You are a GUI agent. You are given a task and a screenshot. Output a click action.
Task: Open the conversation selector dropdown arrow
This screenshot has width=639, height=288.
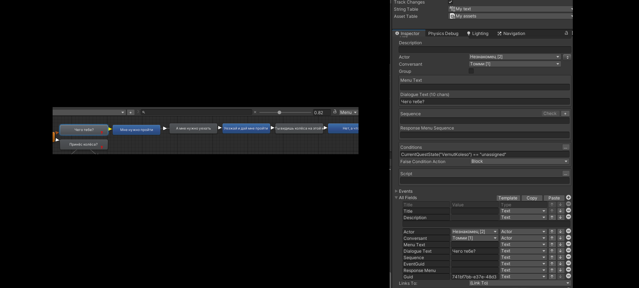coord(123,112)
